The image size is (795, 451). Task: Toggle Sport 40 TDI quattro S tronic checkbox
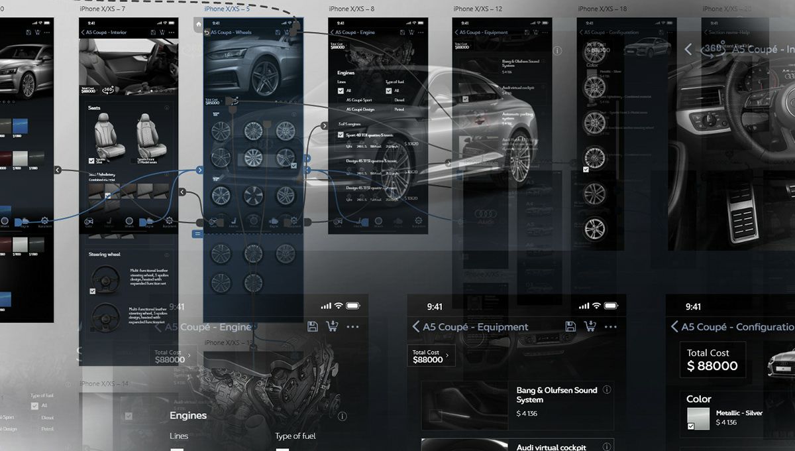(341, 135)
